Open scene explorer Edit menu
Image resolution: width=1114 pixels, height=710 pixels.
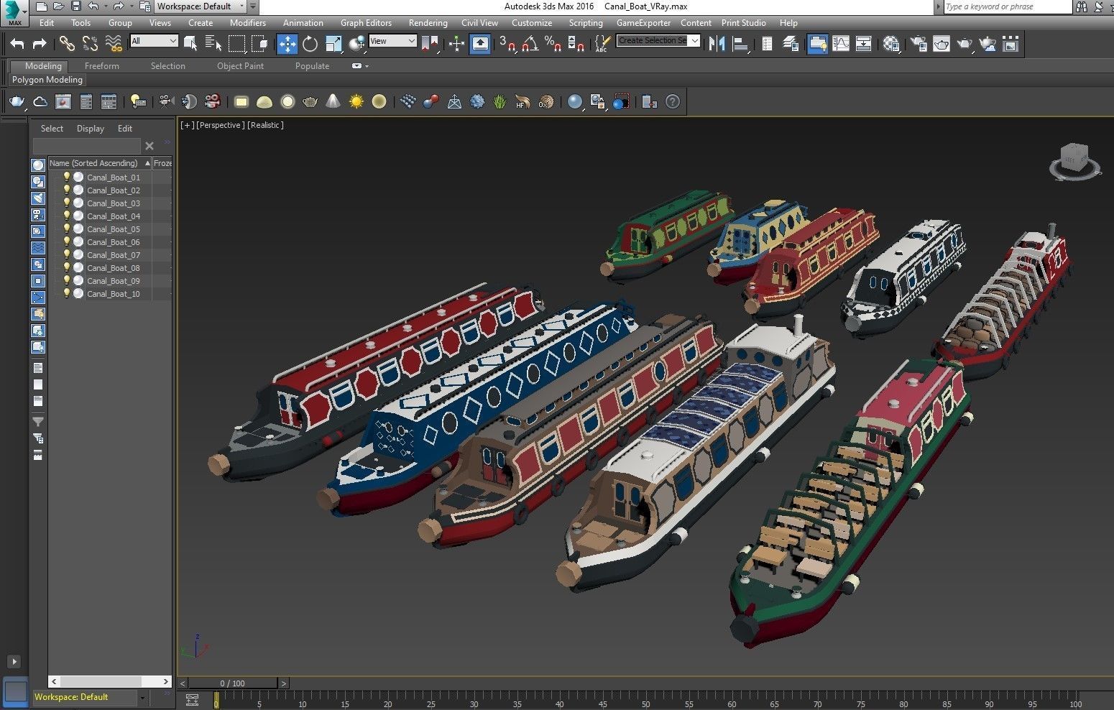[x=125, y=129]
